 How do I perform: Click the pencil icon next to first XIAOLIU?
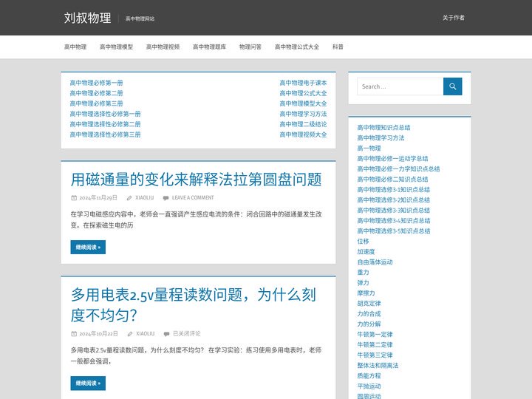click(x=129, y=198)
